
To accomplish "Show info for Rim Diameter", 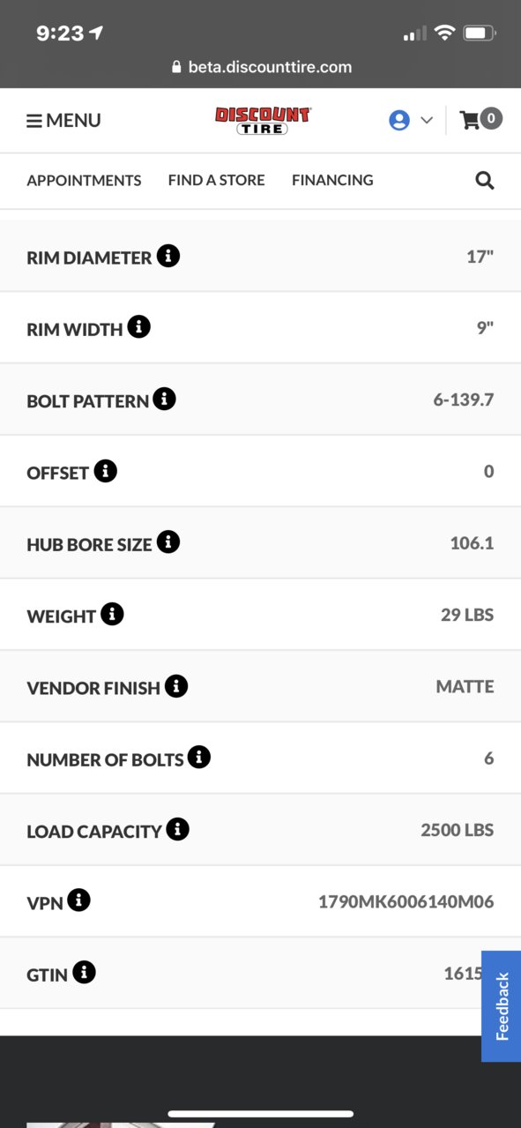I will click(x=168, y=256).
